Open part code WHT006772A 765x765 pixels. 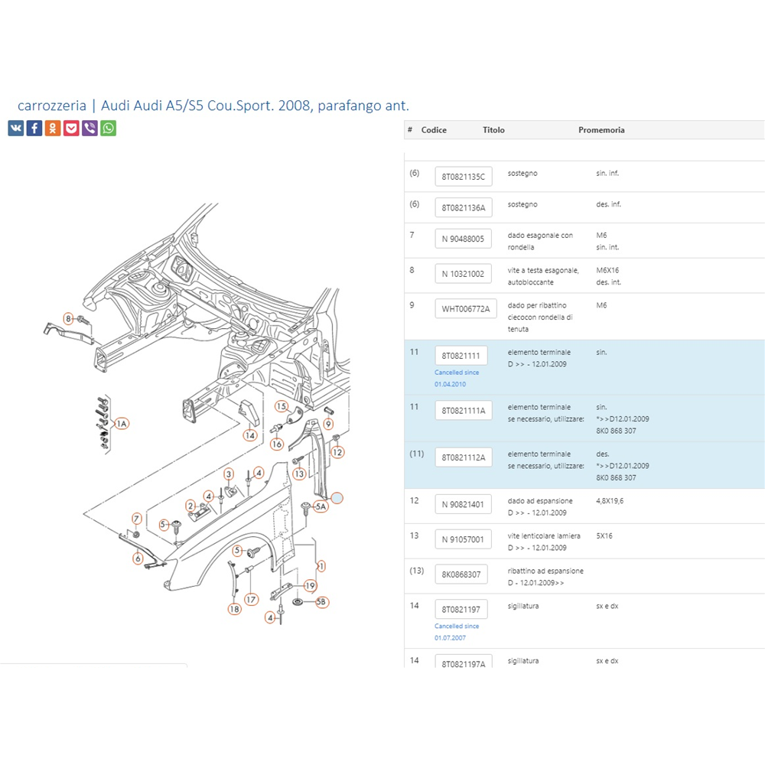click(x=466, y=309)
